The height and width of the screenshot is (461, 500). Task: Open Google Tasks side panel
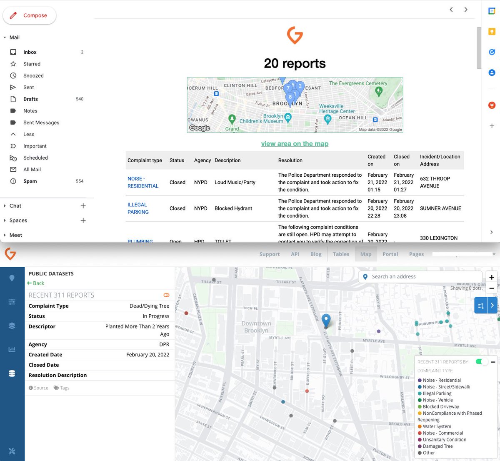[x=492, y=52]
